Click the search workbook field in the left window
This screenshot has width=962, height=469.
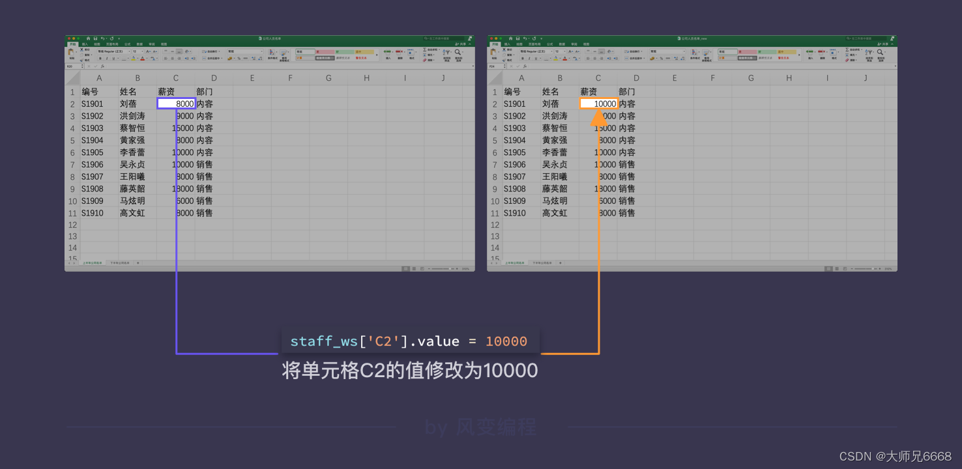(443, 38)
